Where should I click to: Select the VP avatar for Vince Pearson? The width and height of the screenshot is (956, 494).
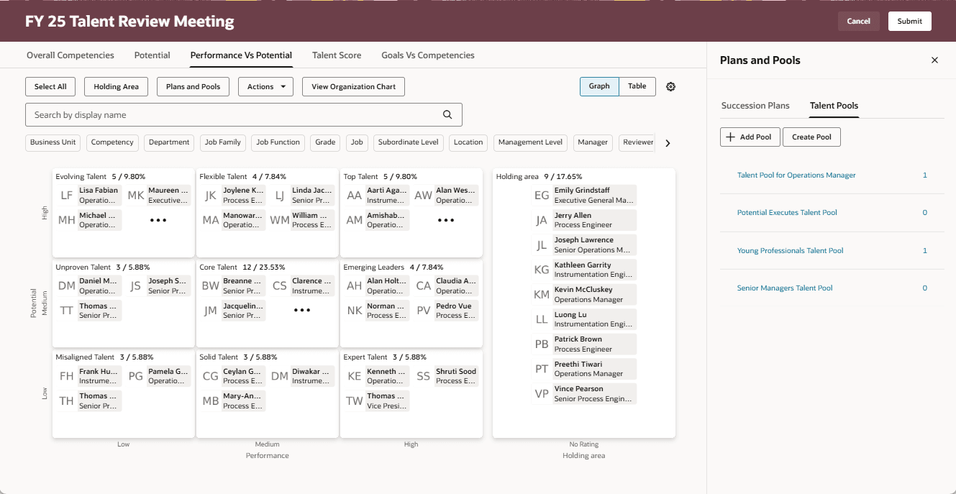click(542, 394)
